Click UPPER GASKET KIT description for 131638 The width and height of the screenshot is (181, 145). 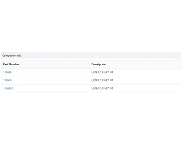102,72
